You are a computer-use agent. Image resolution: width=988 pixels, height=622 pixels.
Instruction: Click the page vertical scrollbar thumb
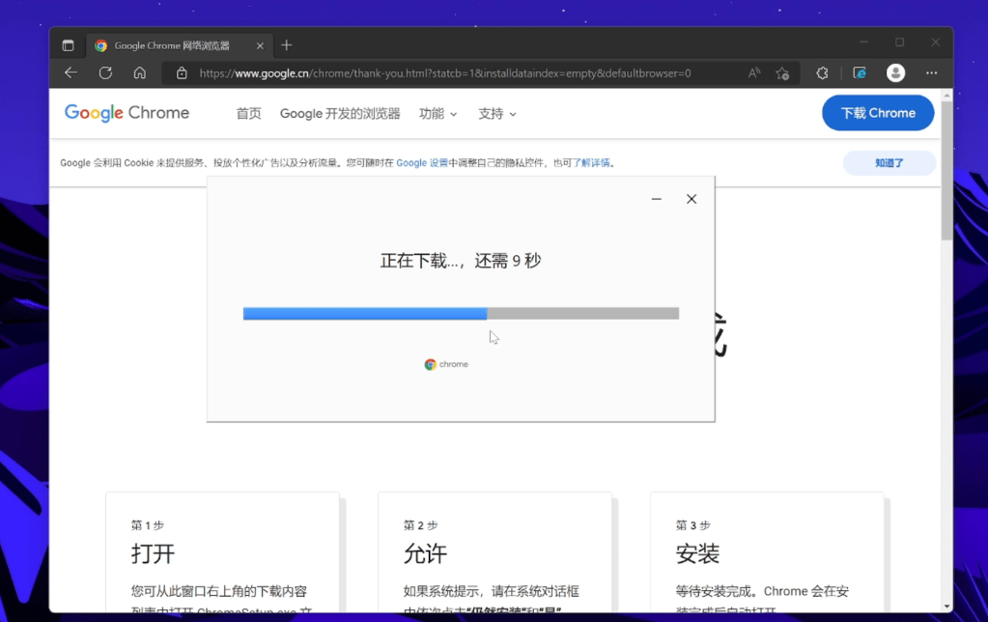click(947, 171)
